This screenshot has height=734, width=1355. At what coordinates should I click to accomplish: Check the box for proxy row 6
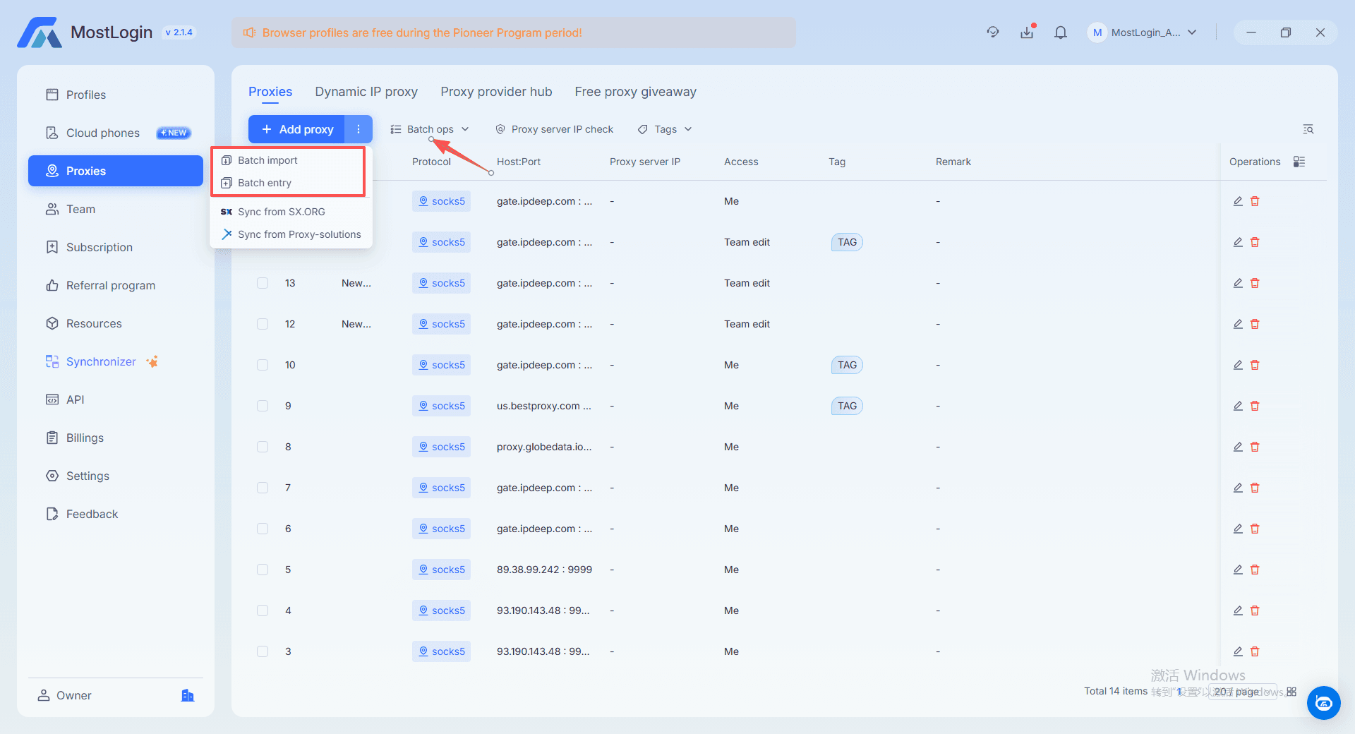(x=263, y=529)
